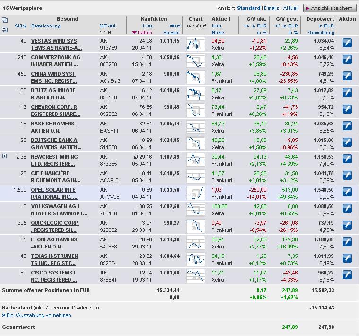Open action icon for Opel Solar row
The image size is (359, 336).
click(x=347, y=192)
